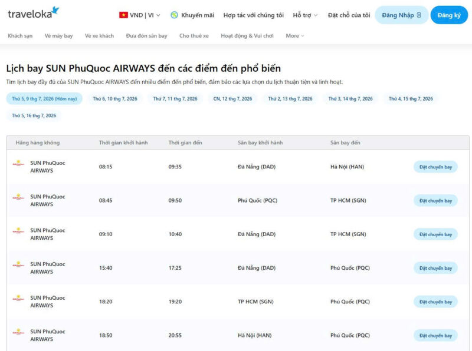Click arrival time 10:40
Image resolution: width=472 pixels, height=351 pixels.
coord(175,234)
